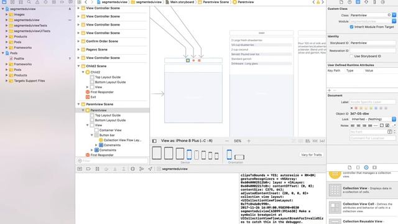Click Vary for Traits button
Screen dimensions: 398x224
(311, 155)
